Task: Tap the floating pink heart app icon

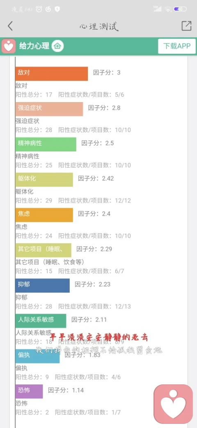Action: click(173, 404)
